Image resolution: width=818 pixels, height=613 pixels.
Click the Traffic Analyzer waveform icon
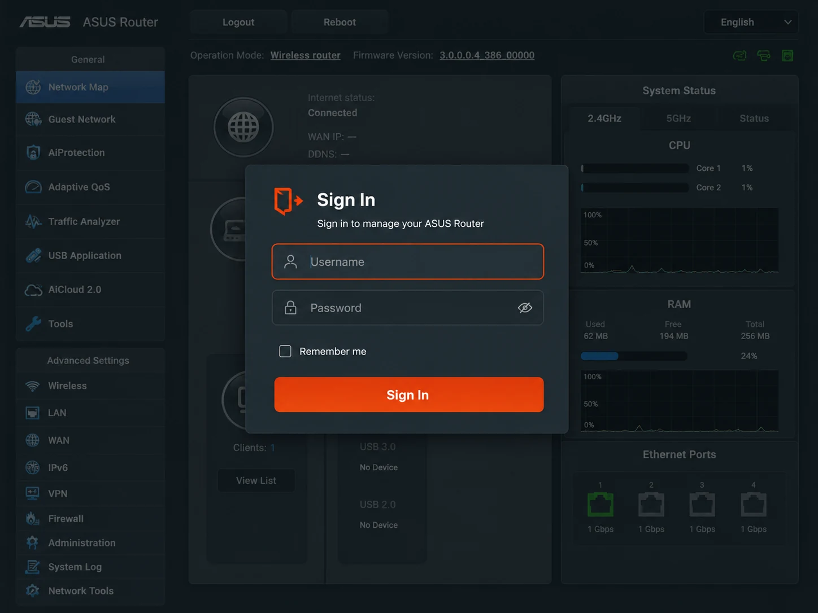pos(33,221)
